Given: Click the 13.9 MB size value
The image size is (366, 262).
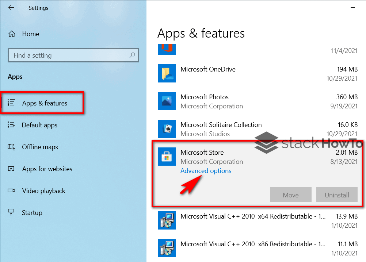Looking at the screenshot, I should pyautogui.click(x=347, y=216).
